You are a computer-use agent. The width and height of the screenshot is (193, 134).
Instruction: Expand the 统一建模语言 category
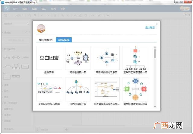10,103
